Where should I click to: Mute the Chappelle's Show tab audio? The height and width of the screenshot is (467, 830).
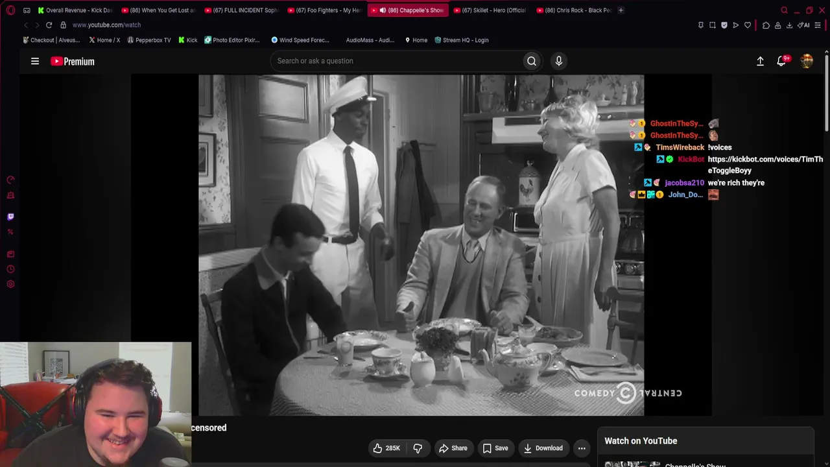pos(383,10)
